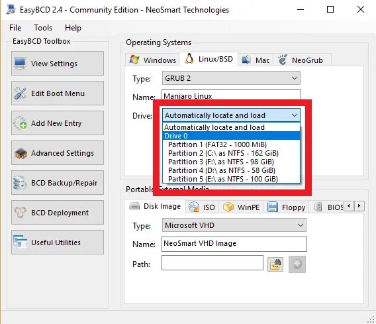Screen dimensions: 376x324
Task: Switch to the Floppy tab
Action: coord(287,207)
